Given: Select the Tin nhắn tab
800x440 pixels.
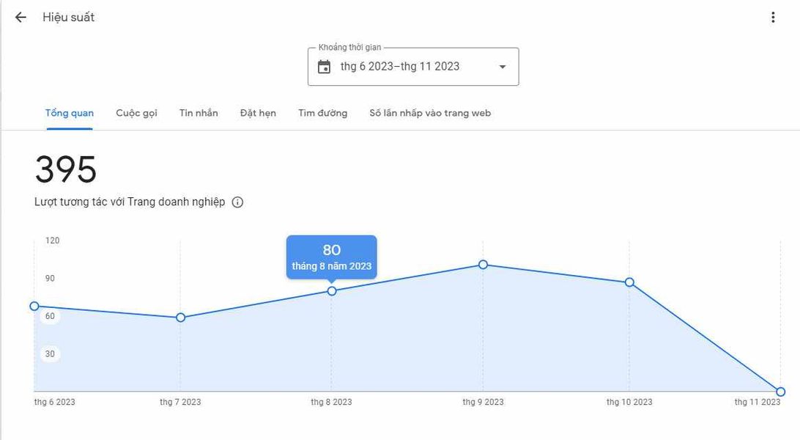Looking at the screenshot, I should click(199, 113).
